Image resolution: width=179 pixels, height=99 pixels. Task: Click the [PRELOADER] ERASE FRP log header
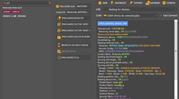coord(113,23)
